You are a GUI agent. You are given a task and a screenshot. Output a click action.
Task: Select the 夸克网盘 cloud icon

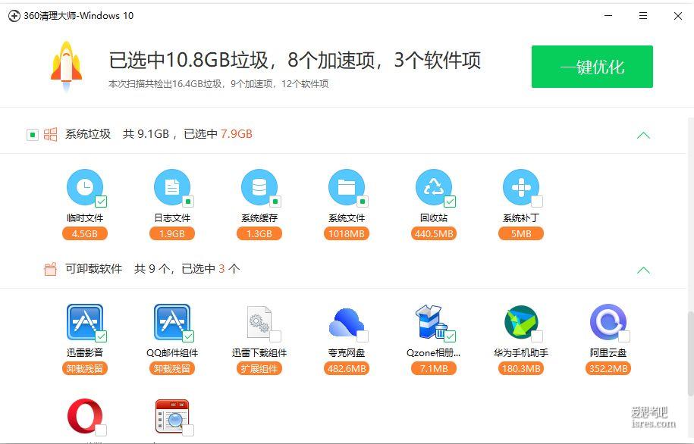point(347,322)
